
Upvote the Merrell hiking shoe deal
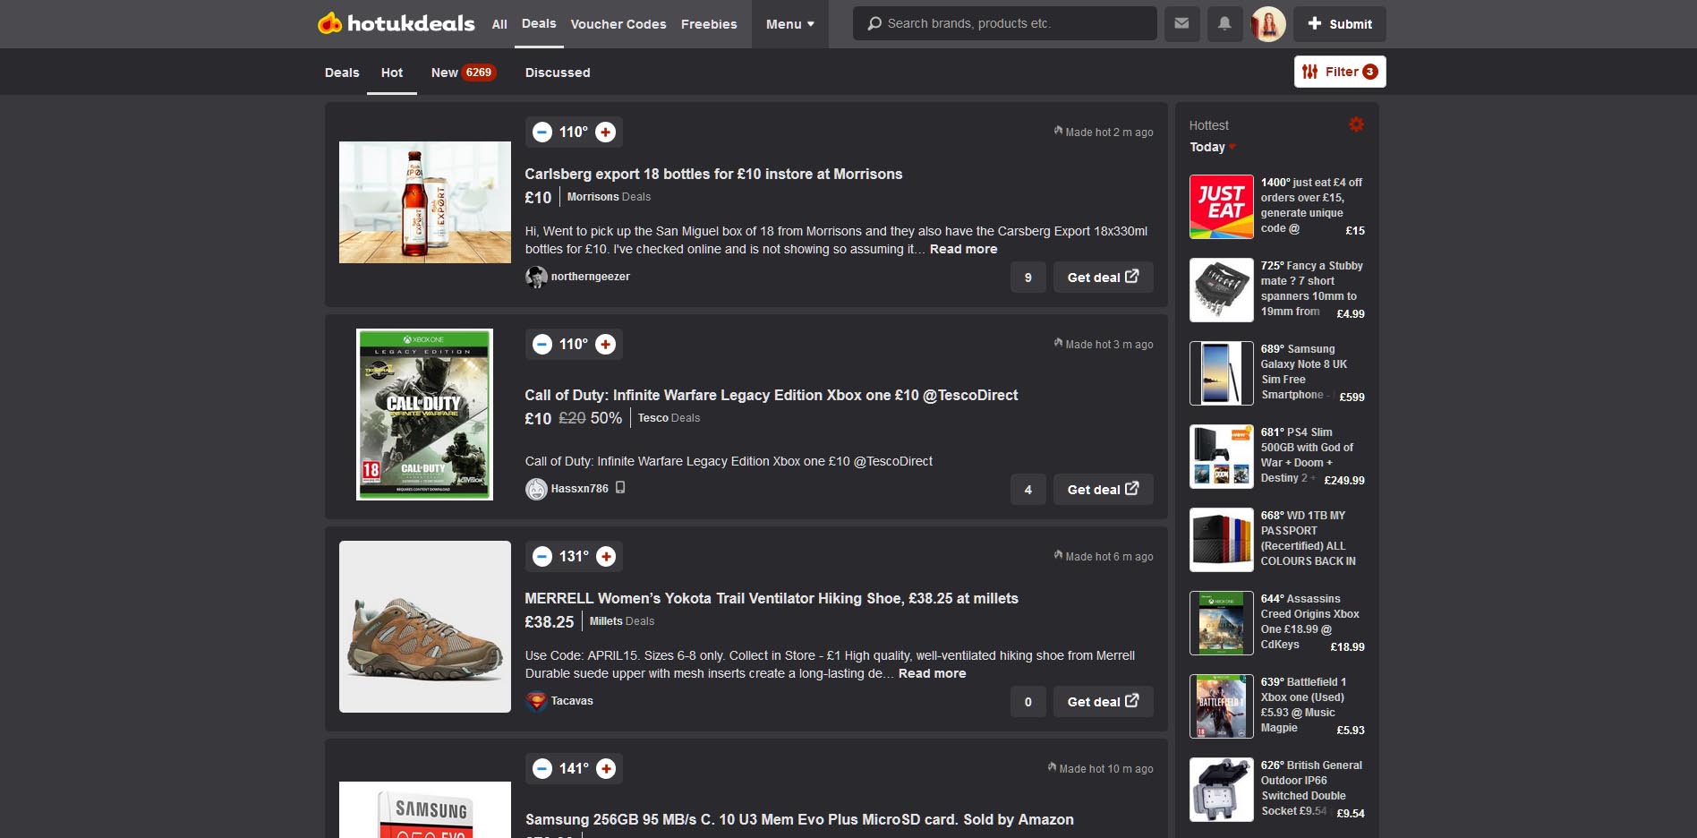point(605,556)
